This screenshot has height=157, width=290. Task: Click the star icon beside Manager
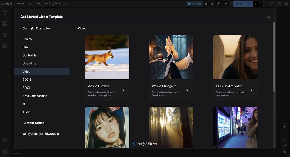click(206, 4)
